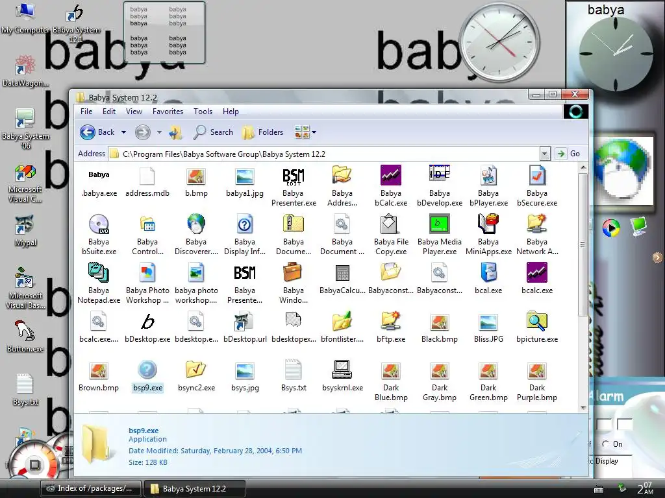
Task: Select bsync2.exe checked folder icon
Action: point(196,369)
